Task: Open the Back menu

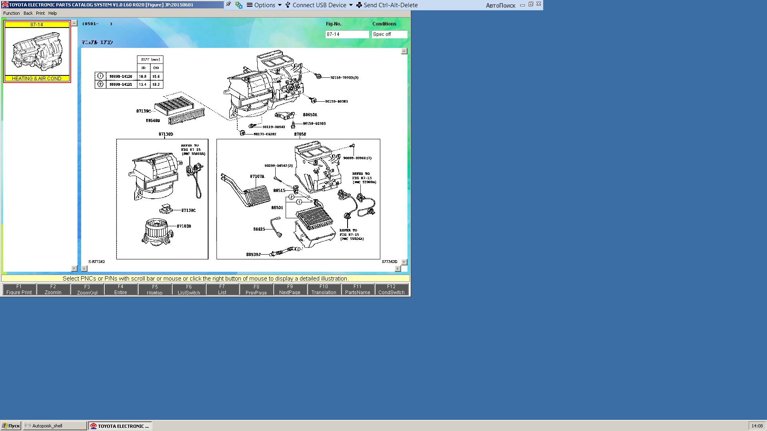Action: pos(28,13)
